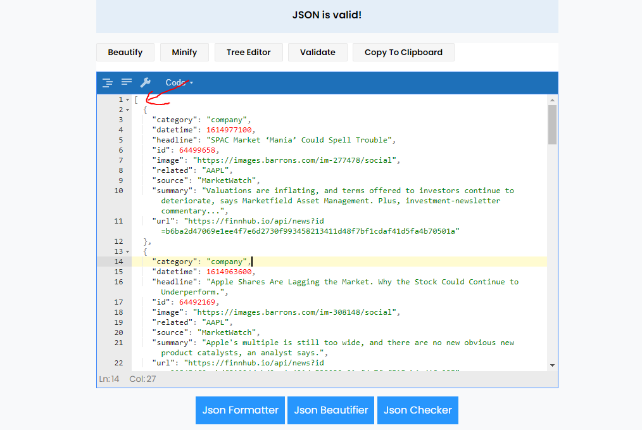Click the editor scrollbar thumb

(552, 125)
